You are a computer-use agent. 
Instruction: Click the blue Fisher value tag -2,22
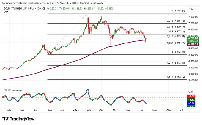click(x=191, y=103)
